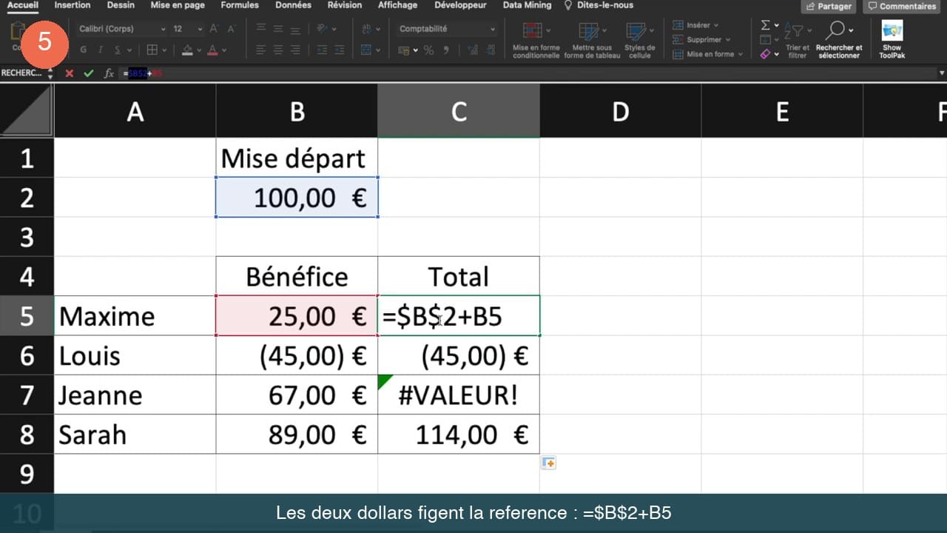Align text to the left

260,50
